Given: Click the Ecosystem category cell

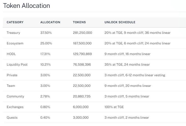Looking at the screenshot, I should coord(15,43).
